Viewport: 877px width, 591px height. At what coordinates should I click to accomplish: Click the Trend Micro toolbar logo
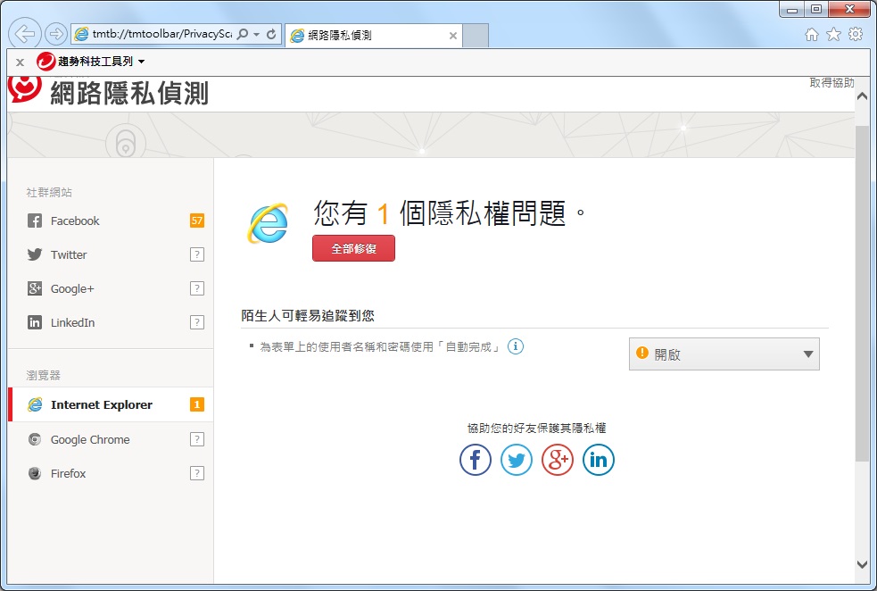click(46, 62)
